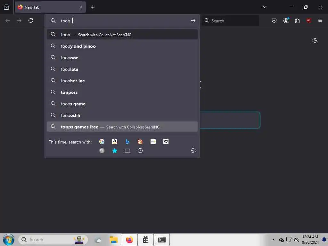Open search settings gear in the suggestions panel
Screen dimensions: 328x246
click(x=193, y=151)
